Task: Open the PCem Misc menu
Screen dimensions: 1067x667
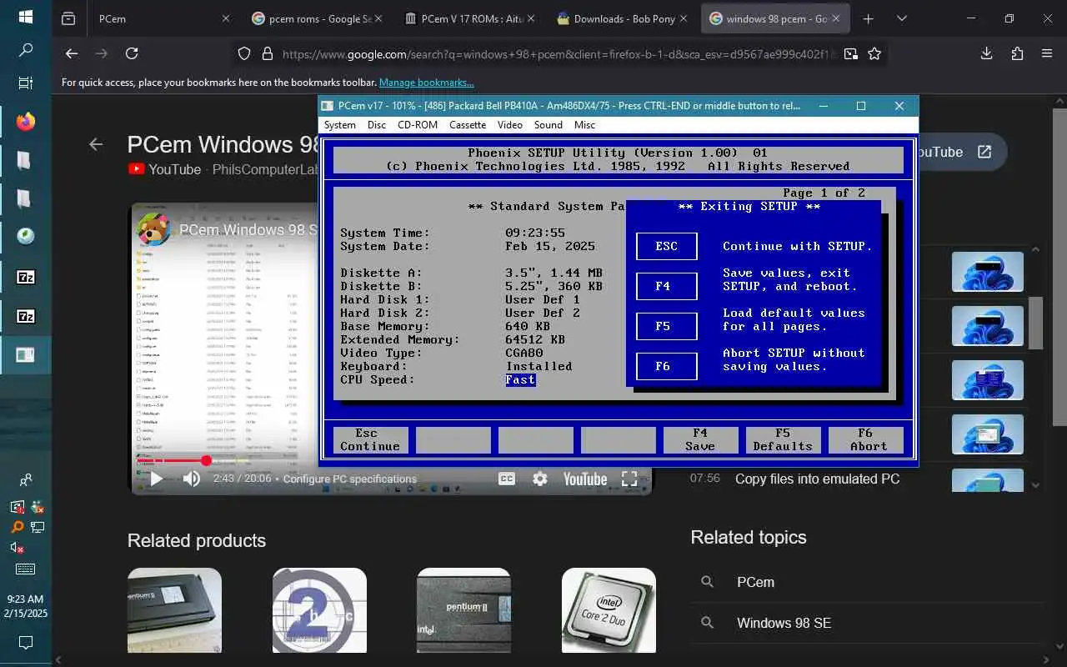Action: 585,125
